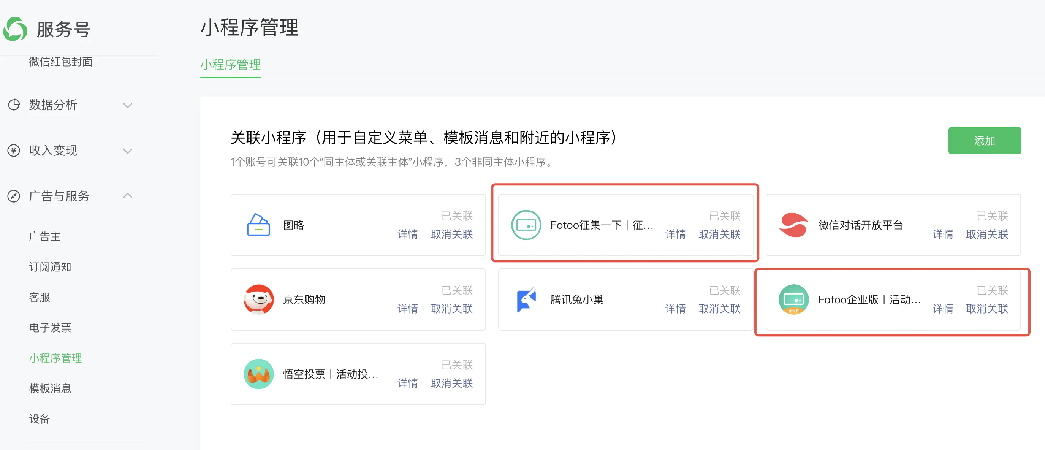This screenshot has width=1045, height=450.
Task: Click 取消关联 for Fotoo企业版
Action: (987, 309)
